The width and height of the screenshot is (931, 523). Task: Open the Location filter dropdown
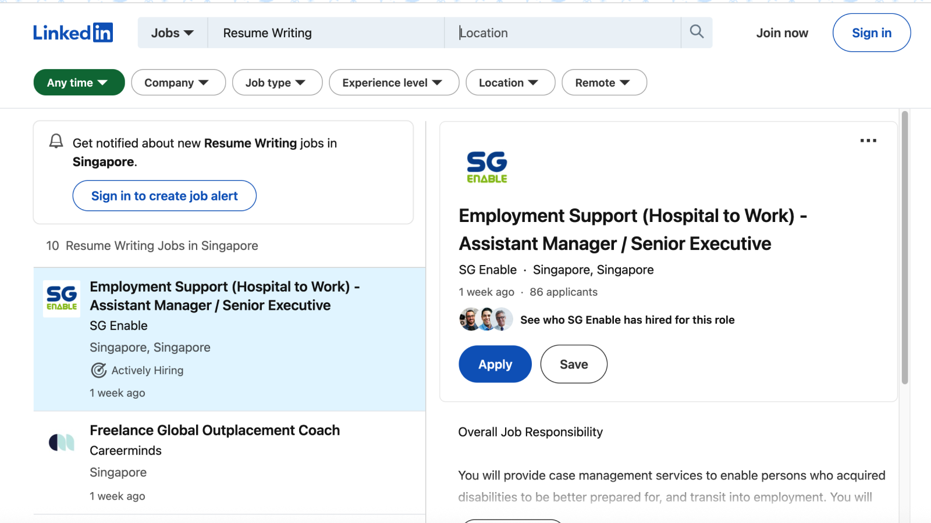[x=510, y=83]
